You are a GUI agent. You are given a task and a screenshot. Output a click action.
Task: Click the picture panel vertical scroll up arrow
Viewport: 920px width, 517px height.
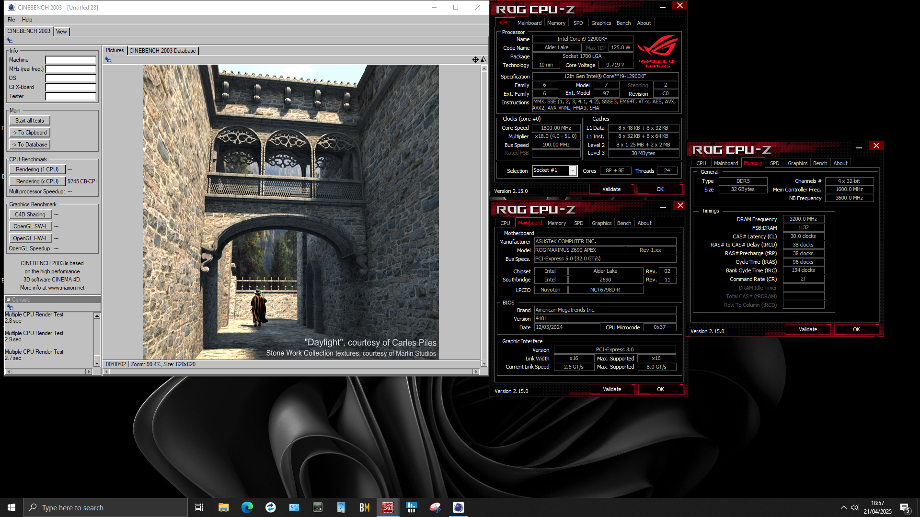(484, 68)
